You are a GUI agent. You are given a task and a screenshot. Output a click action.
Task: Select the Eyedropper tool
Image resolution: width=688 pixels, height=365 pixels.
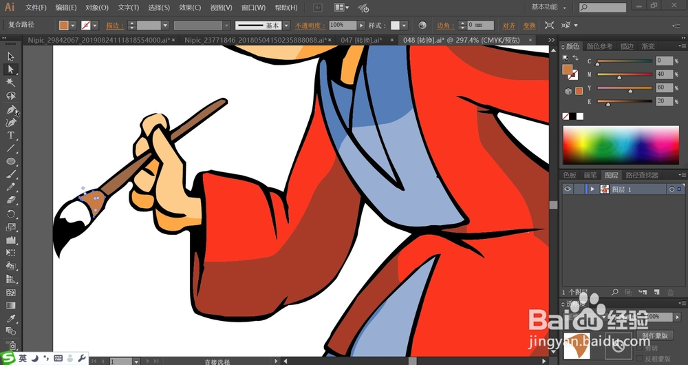(11, 318)
